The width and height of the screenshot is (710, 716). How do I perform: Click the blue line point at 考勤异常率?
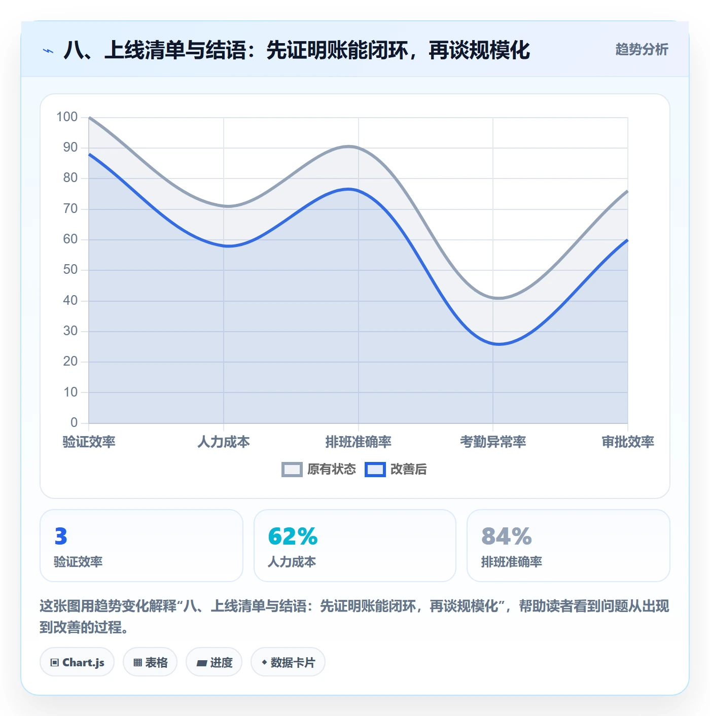(x=493, y=343)
